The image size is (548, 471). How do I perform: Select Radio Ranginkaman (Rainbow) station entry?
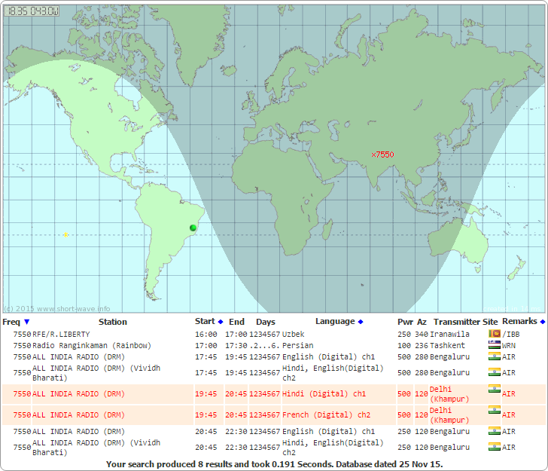92,345
